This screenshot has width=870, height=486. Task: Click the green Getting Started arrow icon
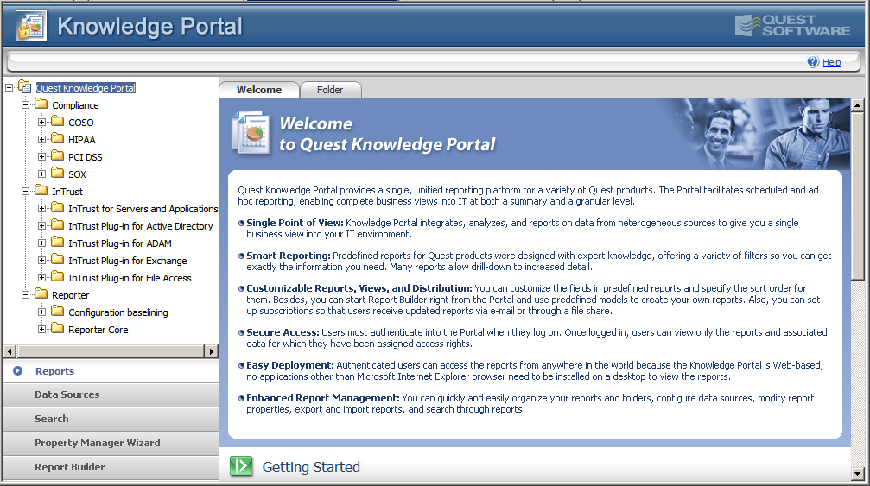click(241, 466)
